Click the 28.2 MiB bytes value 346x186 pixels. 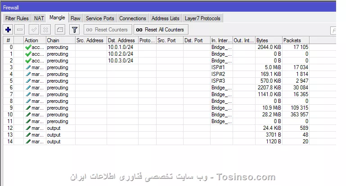tap(271, 115)
